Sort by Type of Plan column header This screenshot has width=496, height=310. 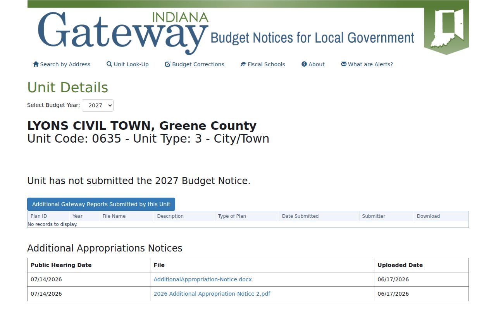click(x=232, y=216)
